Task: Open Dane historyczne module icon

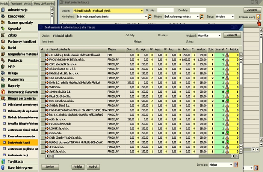Action: [x=3, y=168]
